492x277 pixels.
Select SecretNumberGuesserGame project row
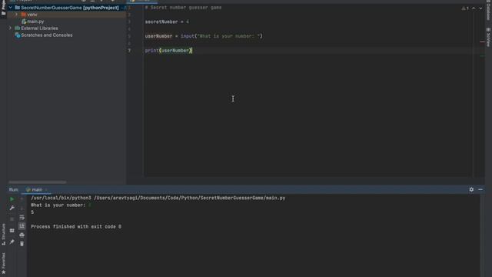click(67, 8)
